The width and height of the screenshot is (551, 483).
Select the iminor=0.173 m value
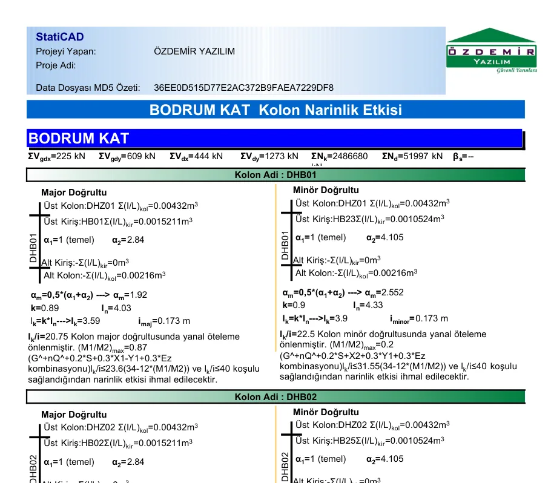(x=419, y=319)
